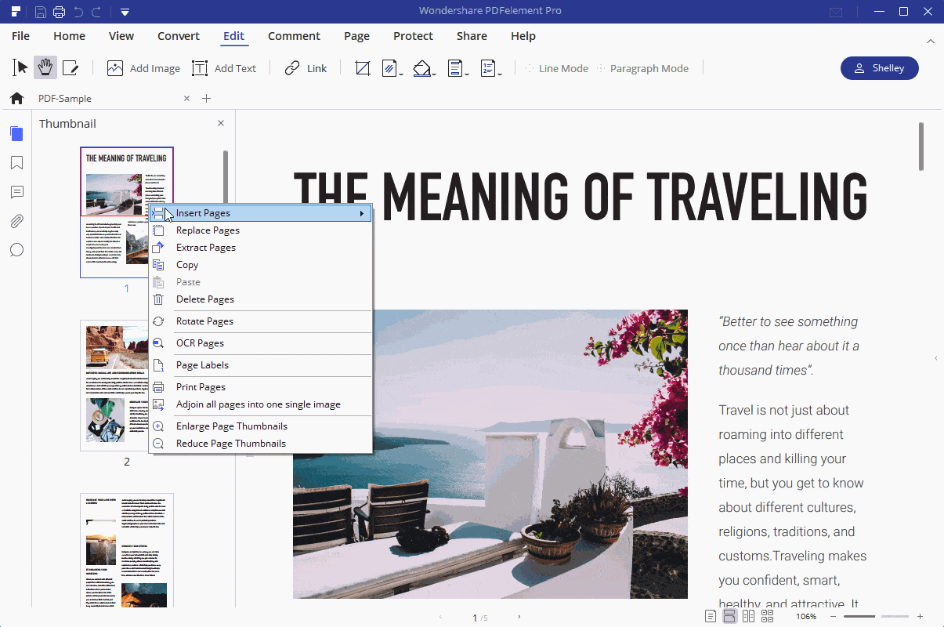The image size is (944, 627).
Task: Open the Watermark dropdown arrow
Action: [x=399, y=72]
